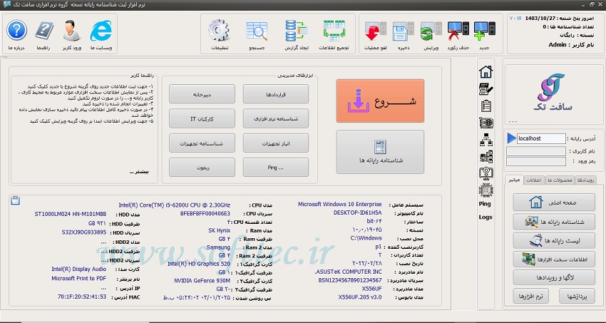Switch to the رویدادها (Events) tab
Viewport: 606px width, 323px height.
585,180
